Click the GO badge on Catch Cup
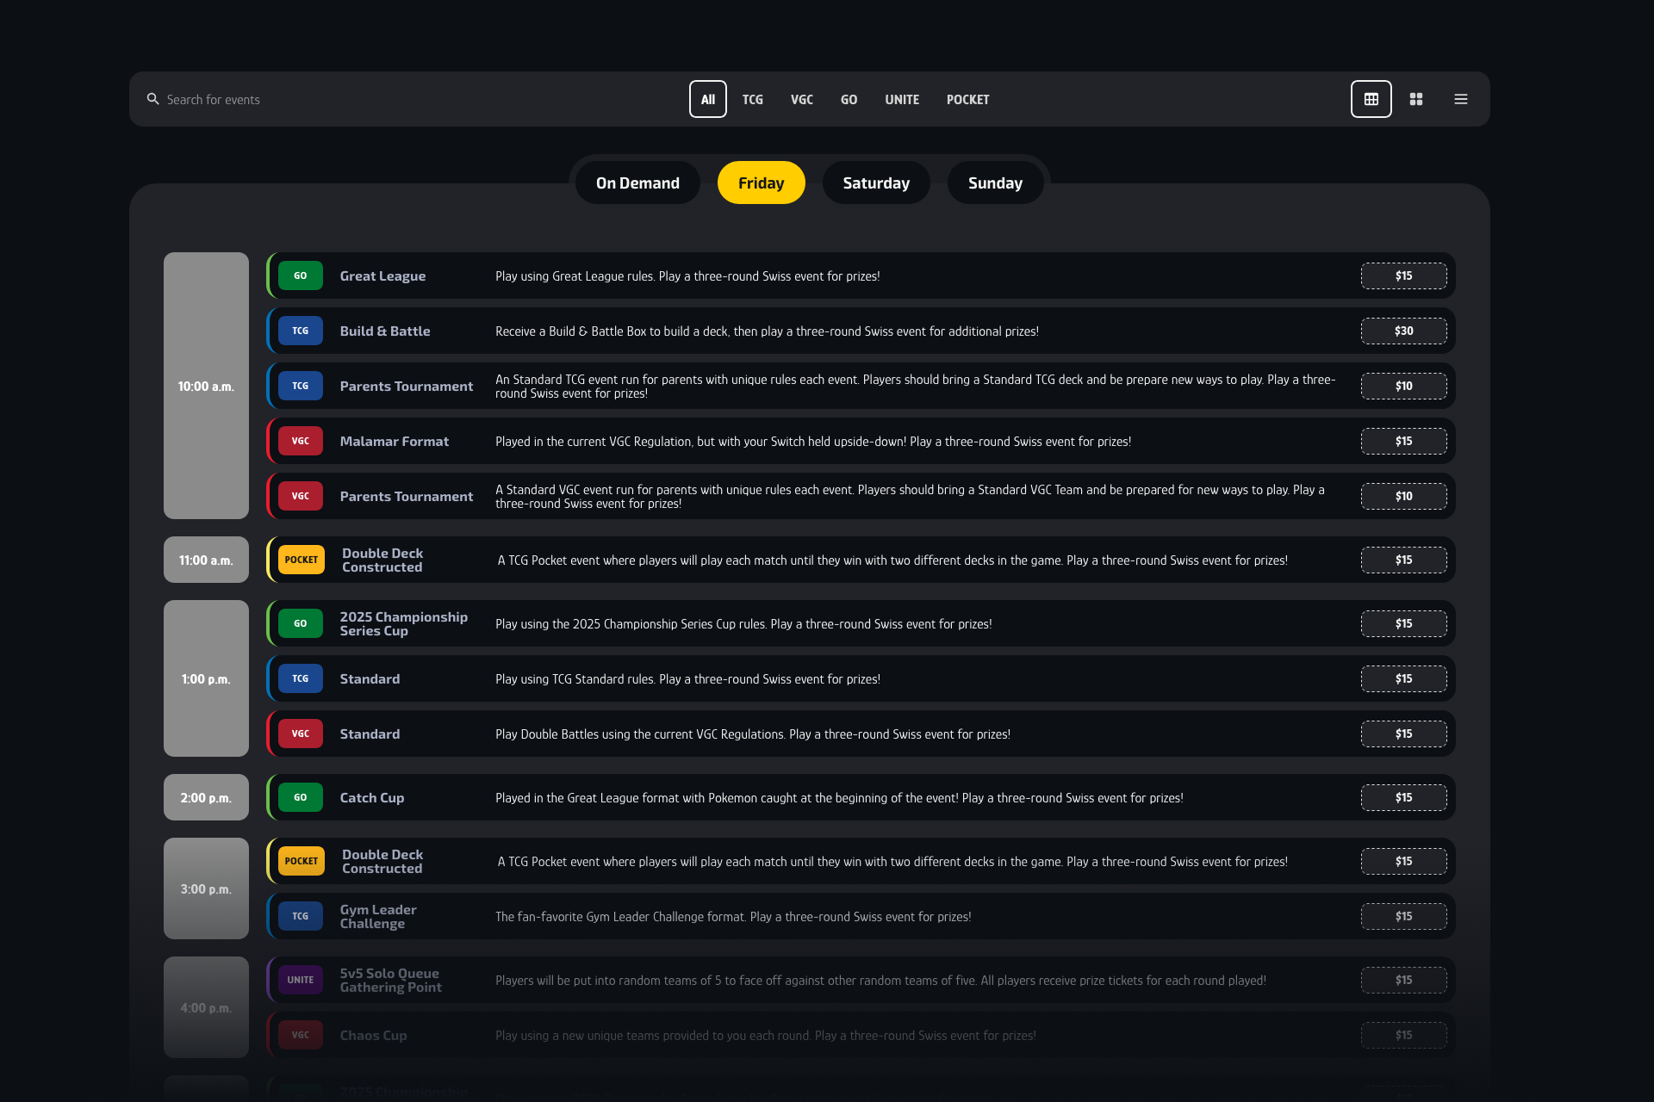 tap(300, 797)
